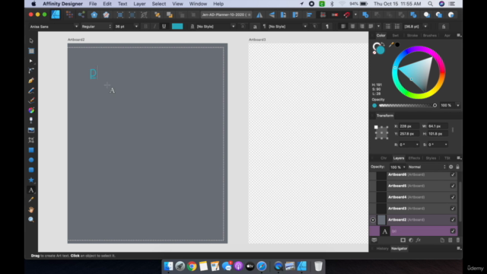Click the add new layer icon
The height and width of the screenshot is (274, 487).
coord(442,241)
